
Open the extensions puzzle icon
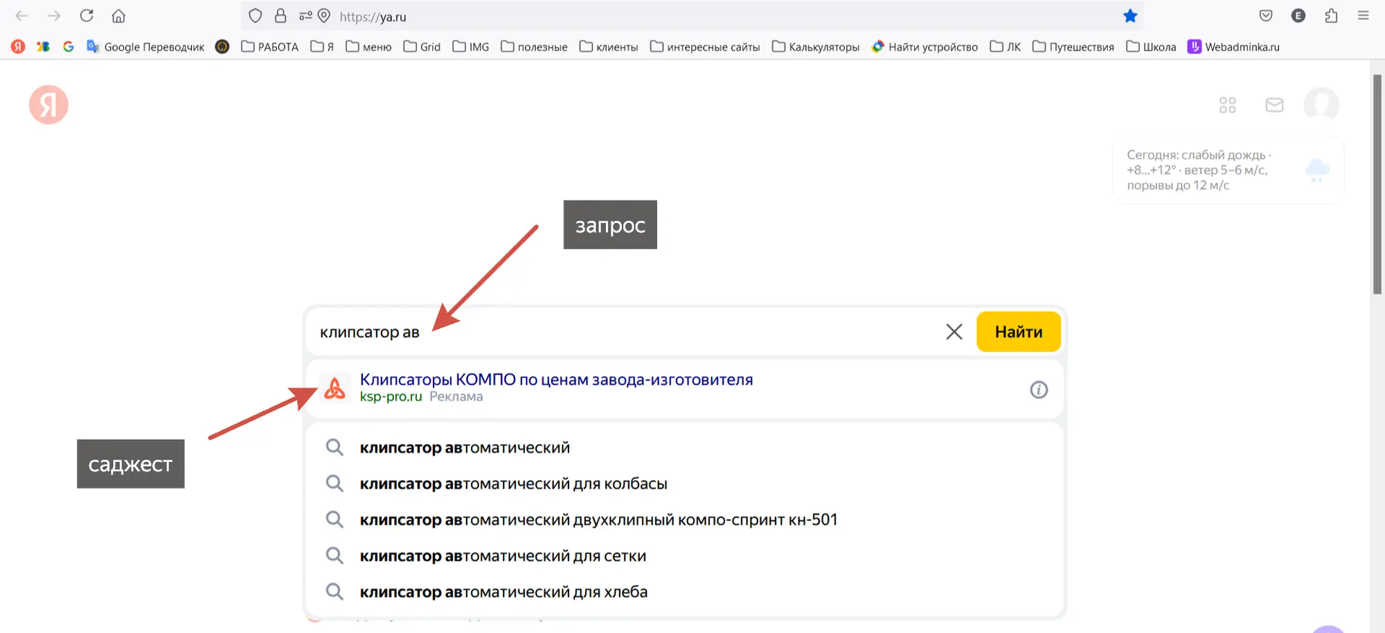(x=1331, y=16)
